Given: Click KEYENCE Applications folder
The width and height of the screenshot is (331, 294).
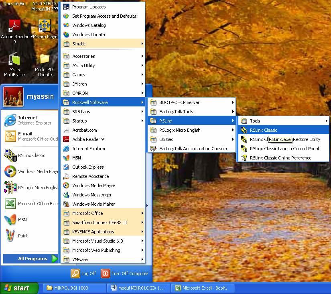Looking at the screenshot, I should click(x=103, y=232).
